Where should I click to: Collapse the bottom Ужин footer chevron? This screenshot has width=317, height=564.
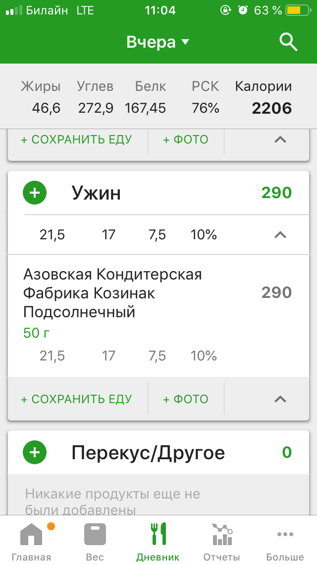coord(280,399)
